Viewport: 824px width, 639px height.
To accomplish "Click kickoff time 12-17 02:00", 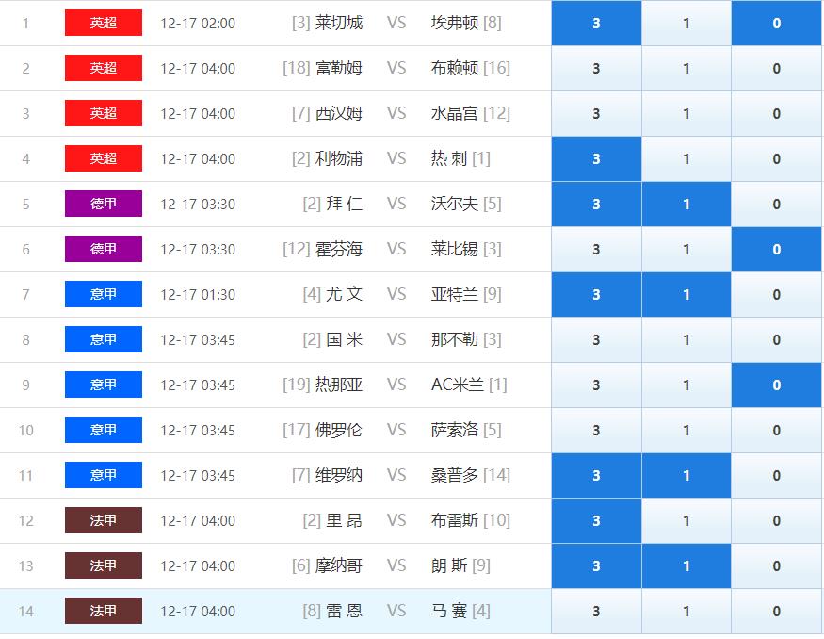I will coord(198,24).
